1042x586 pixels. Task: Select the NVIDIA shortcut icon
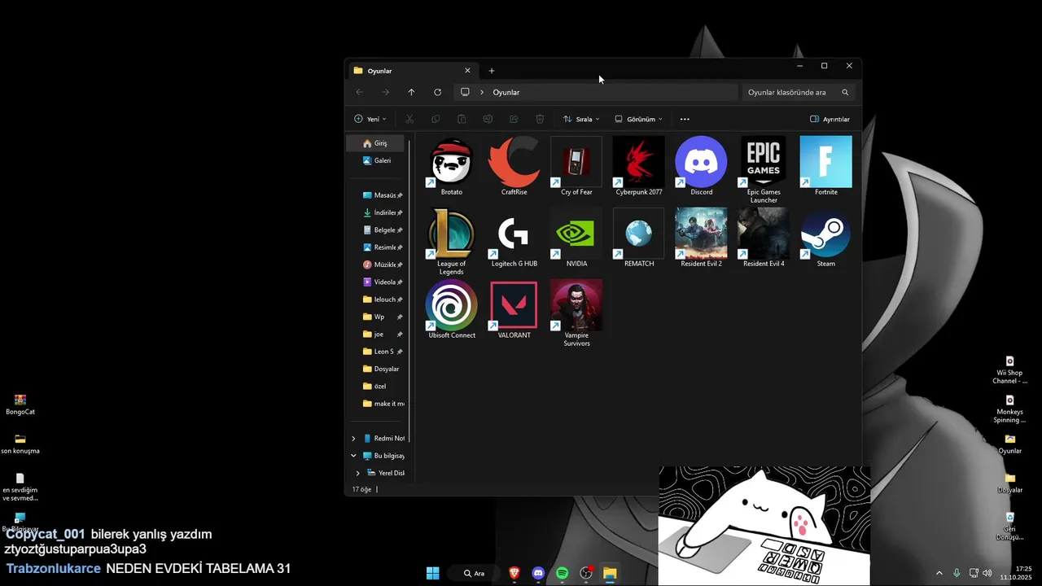coord(576,238)
